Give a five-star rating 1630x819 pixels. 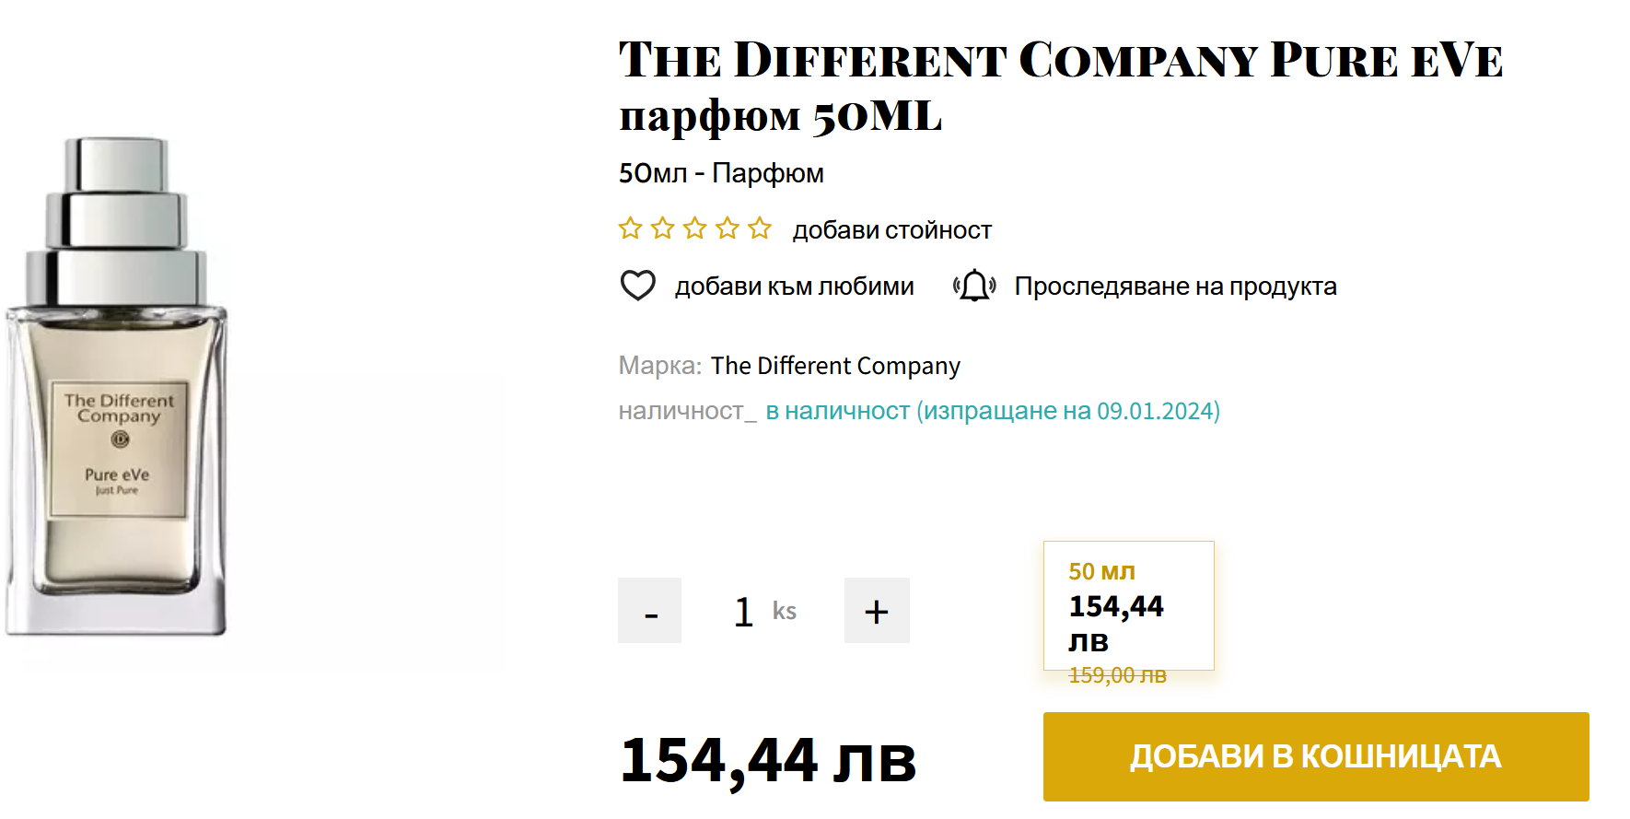(760, 228)
